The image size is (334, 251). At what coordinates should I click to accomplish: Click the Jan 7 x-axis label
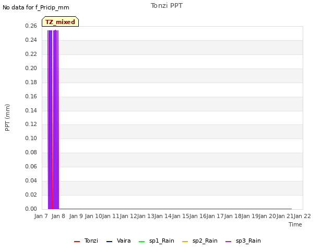tap(41, 216)
